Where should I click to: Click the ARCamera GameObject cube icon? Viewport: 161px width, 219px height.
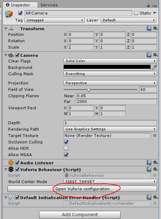point(9,14)
